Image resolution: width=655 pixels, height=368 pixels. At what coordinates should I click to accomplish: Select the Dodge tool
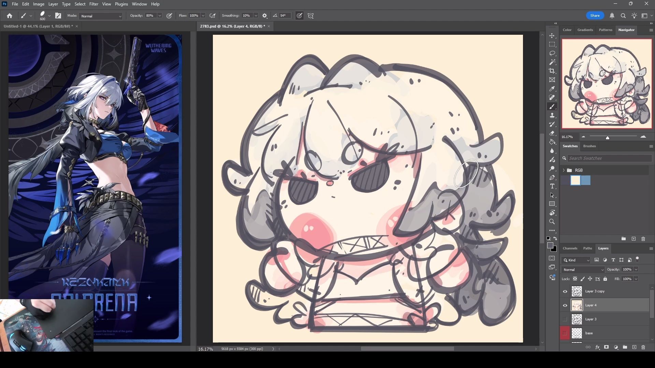tap(552, 169)
